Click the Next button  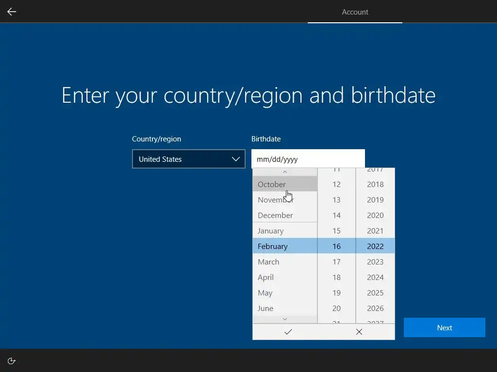445,327
